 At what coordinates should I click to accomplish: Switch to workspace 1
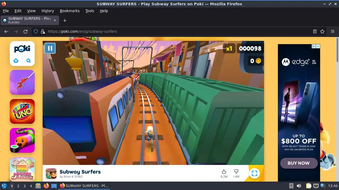12,186
